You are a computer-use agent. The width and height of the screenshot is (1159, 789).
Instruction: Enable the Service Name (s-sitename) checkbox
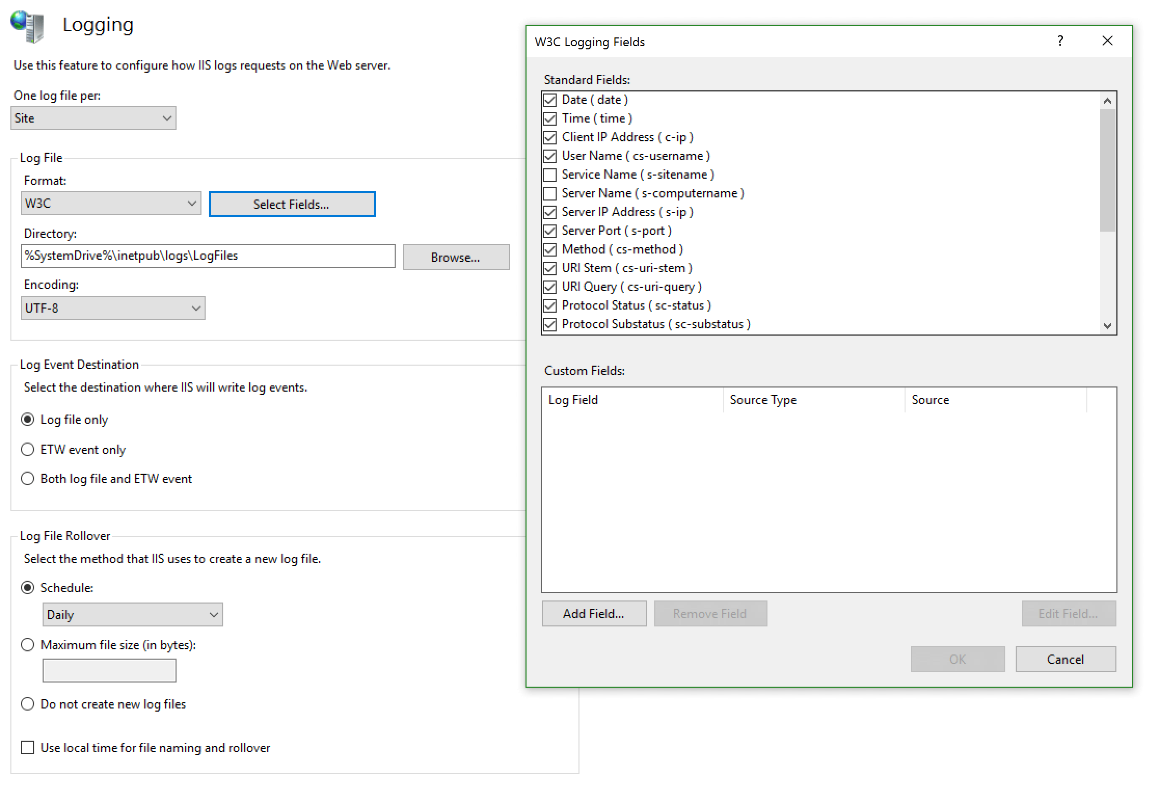[x=548, y=175]
